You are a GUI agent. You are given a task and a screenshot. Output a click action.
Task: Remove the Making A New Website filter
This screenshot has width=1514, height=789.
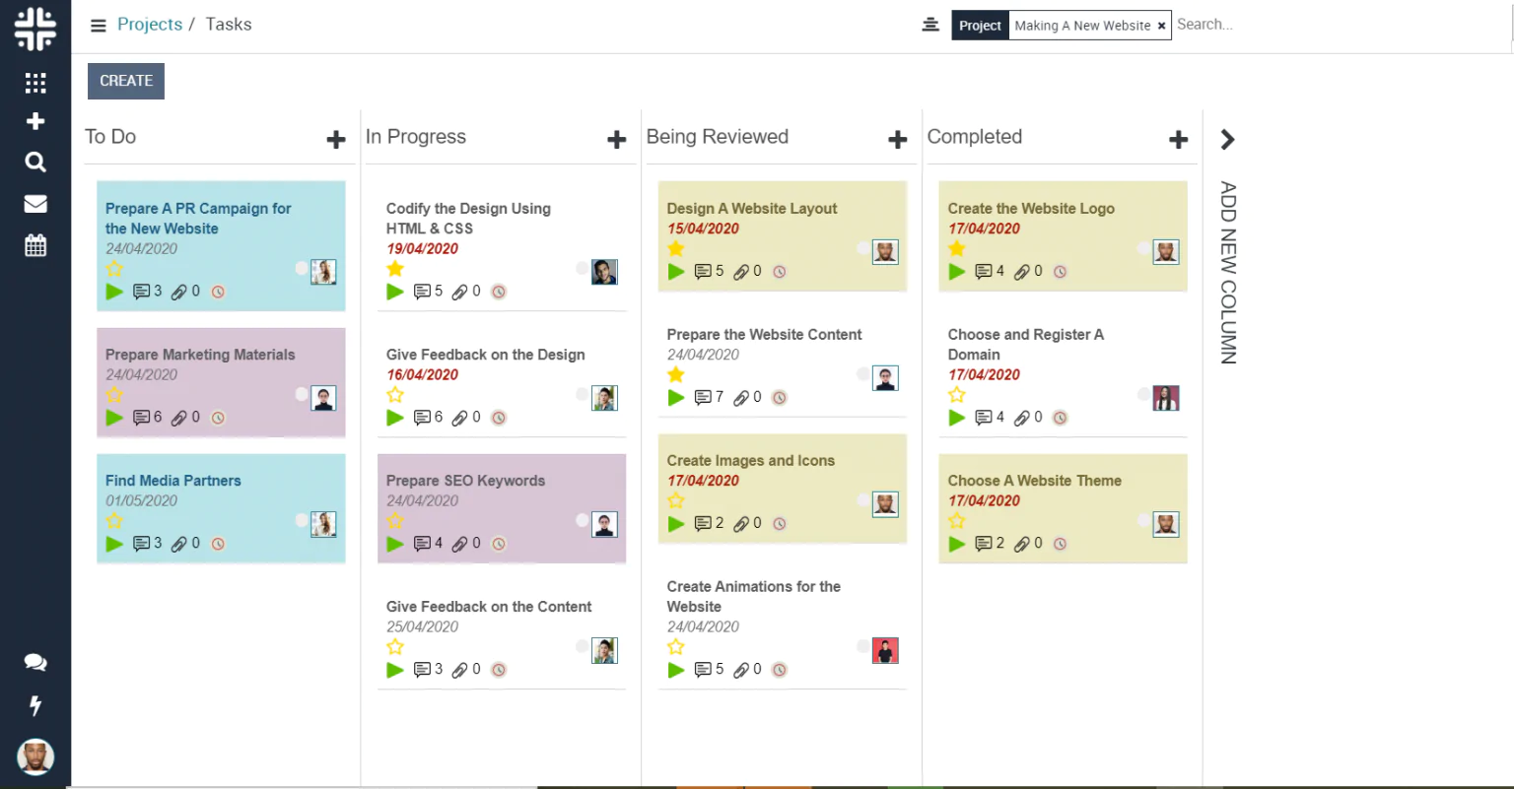point(1161,26)
